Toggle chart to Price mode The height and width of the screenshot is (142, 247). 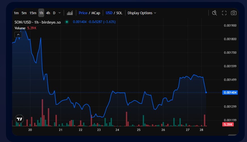click(83, 13)
